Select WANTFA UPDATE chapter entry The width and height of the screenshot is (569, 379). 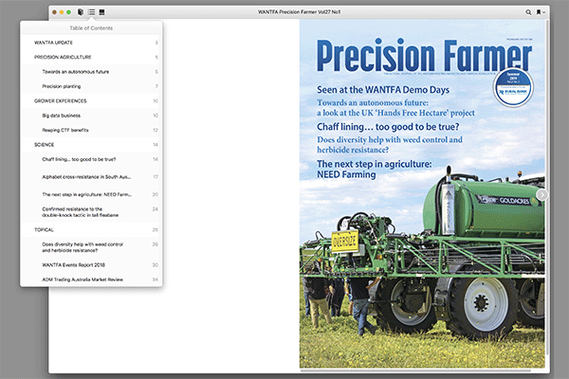point(52,44)
